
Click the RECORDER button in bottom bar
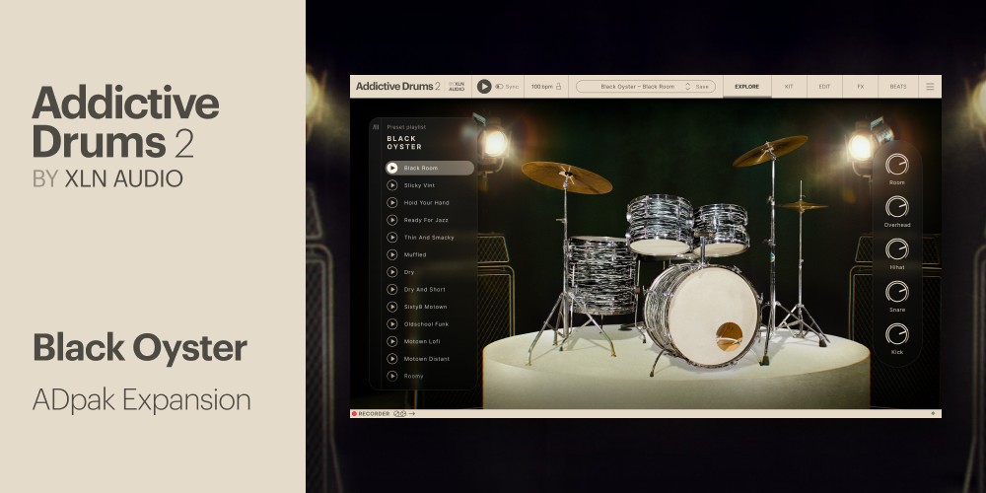click(371, 413)
